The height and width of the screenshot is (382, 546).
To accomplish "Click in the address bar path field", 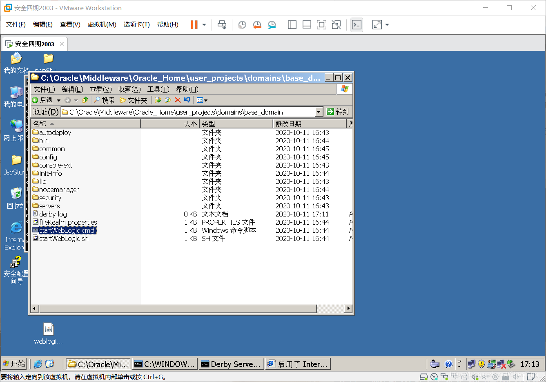I will point(188,112).
